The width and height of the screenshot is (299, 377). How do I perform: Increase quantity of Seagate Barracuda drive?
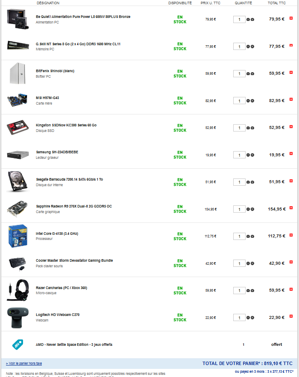(252, 182)
